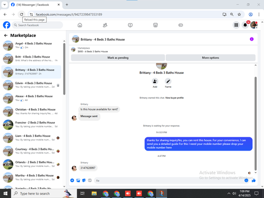The width and height of the screenshot is (264, 198).
Task: Click the phone number message 3147628997
Action: pos(88,168)
